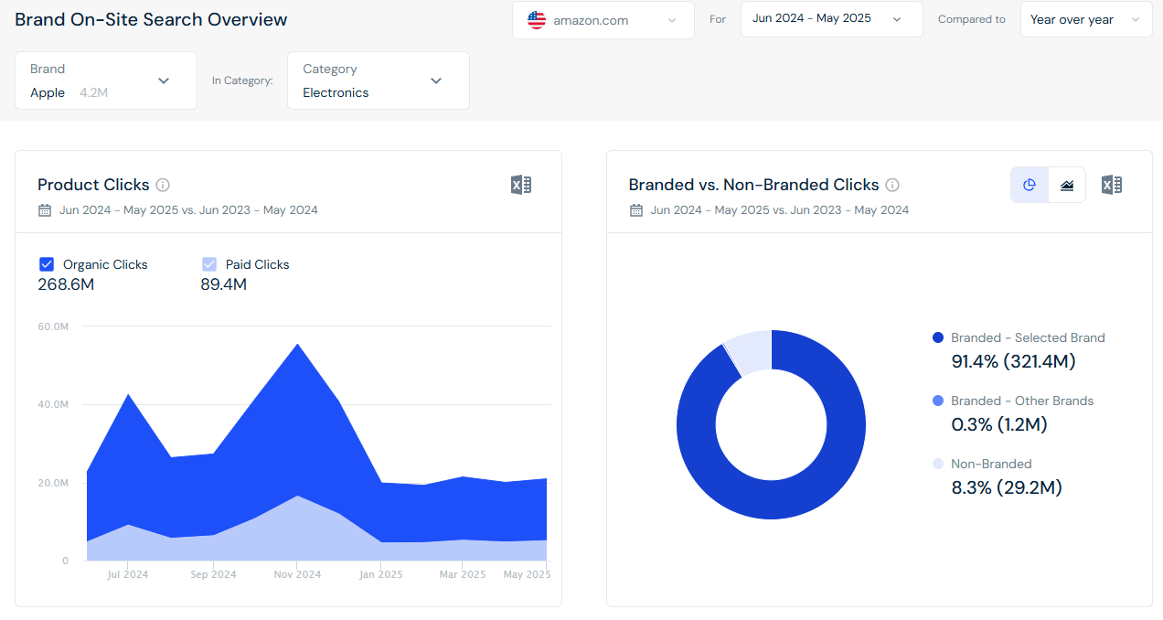Click Branded - Other Brands legend dot

938,401
